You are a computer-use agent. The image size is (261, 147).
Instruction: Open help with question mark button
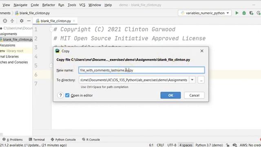[x=60, y=95]
